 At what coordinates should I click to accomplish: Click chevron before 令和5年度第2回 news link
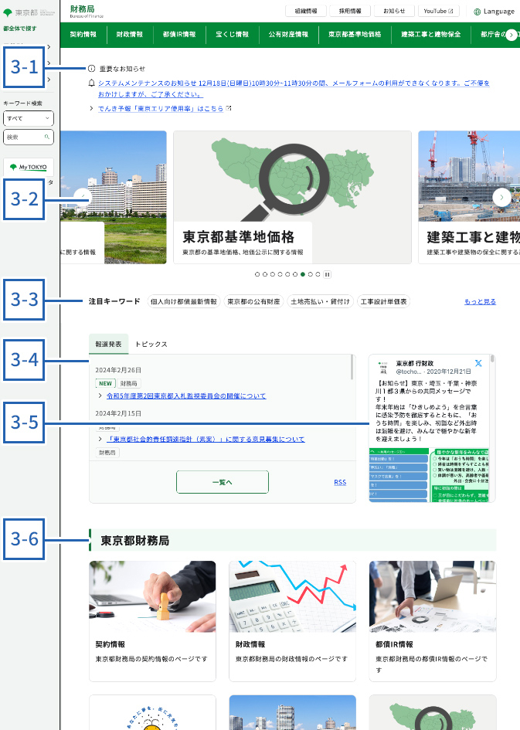[x=100, y=396]
